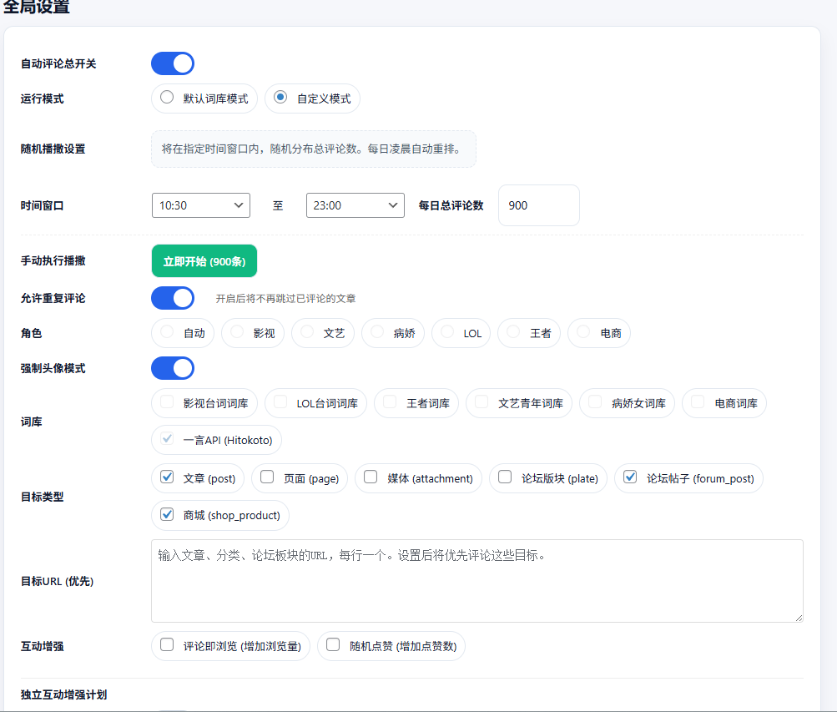Open the start time 10:30 dropdown
Viewport: 837px width, 712px height.
point(200,205)
